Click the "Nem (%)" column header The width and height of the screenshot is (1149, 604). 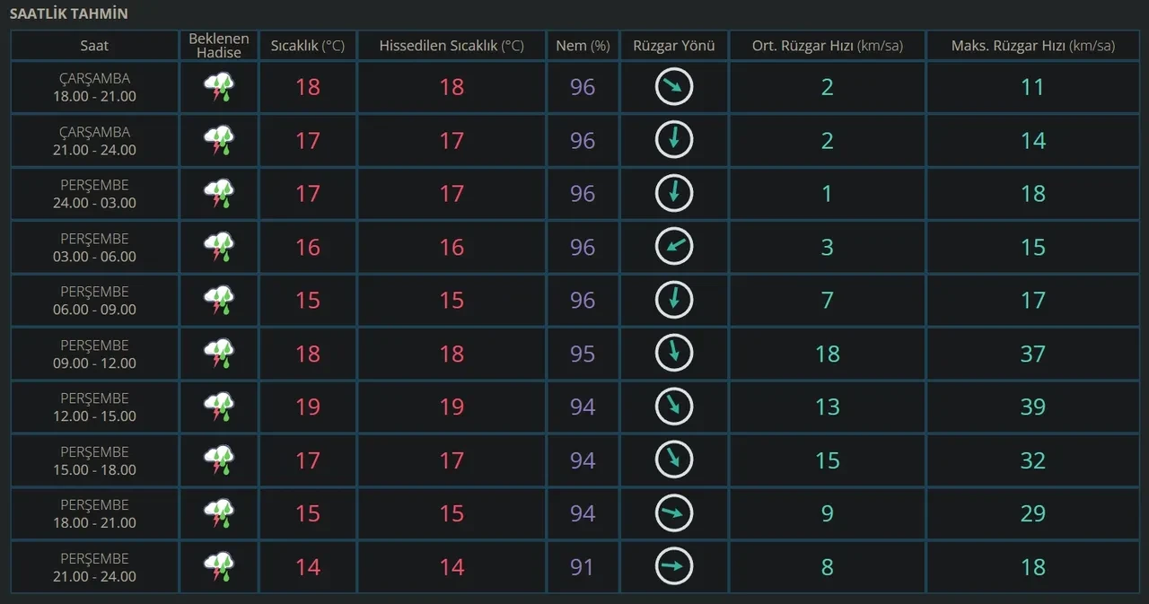(x=583, y=46)
